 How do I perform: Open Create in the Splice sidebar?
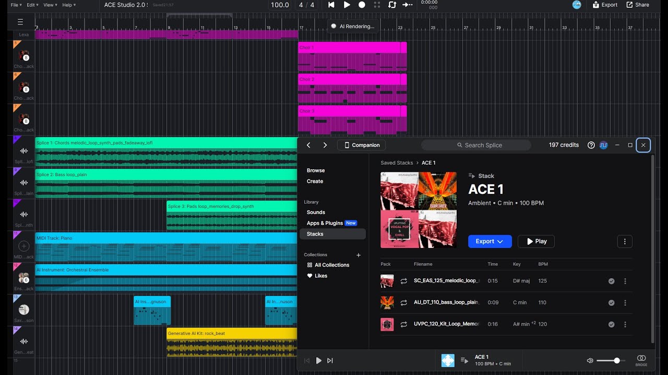[x=315, y=181]
